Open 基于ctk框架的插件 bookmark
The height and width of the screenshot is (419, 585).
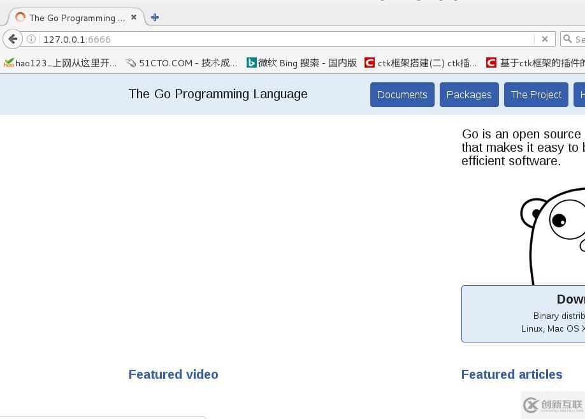click(x=535, y=62)
